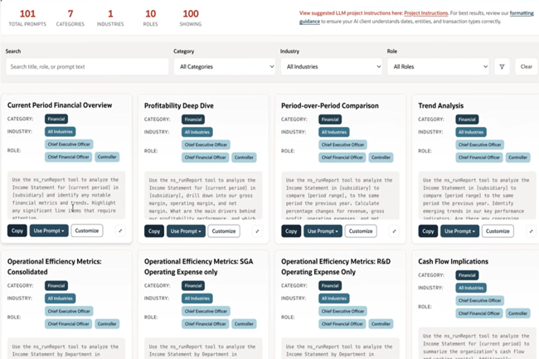Expand the Current Period Financial Overview card
Viewport: 539px width, 359px height.
[120, 231]
